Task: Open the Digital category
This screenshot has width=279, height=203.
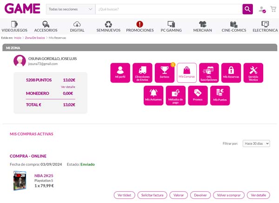Action: coord(77,27)
